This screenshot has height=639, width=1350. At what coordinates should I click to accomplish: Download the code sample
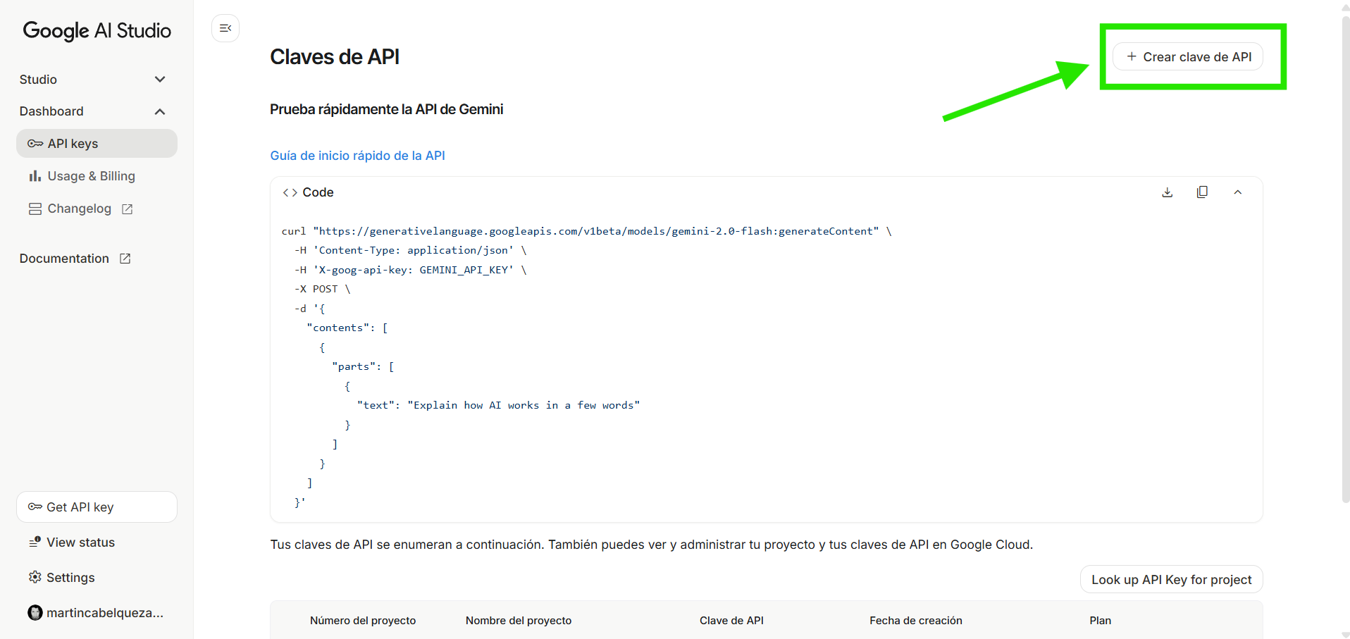click(x=1168, y=192)
